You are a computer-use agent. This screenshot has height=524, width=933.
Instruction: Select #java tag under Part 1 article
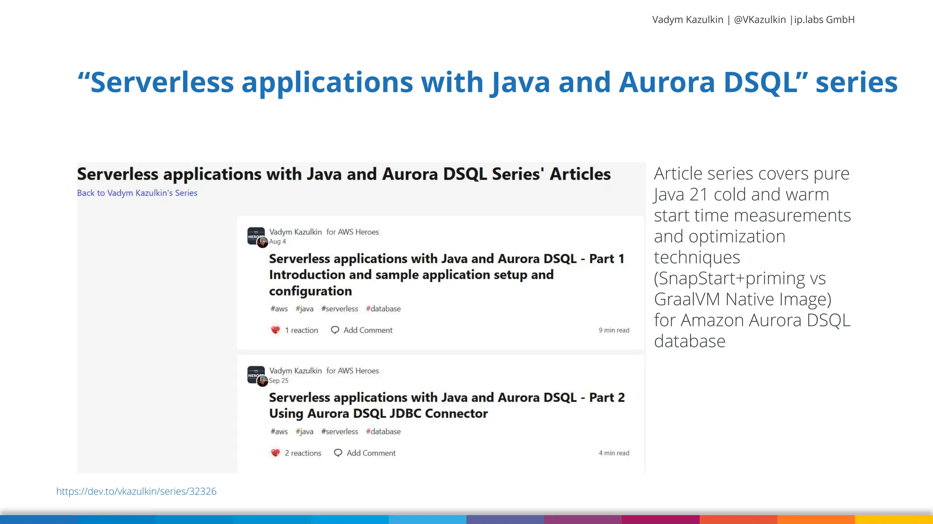304,309
